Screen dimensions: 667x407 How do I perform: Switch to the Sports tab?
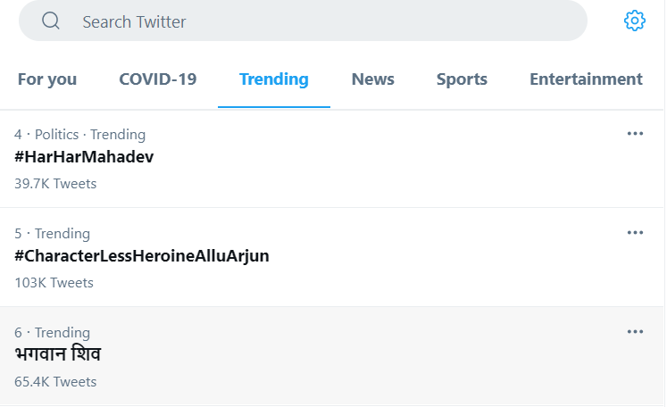[462, 79]
